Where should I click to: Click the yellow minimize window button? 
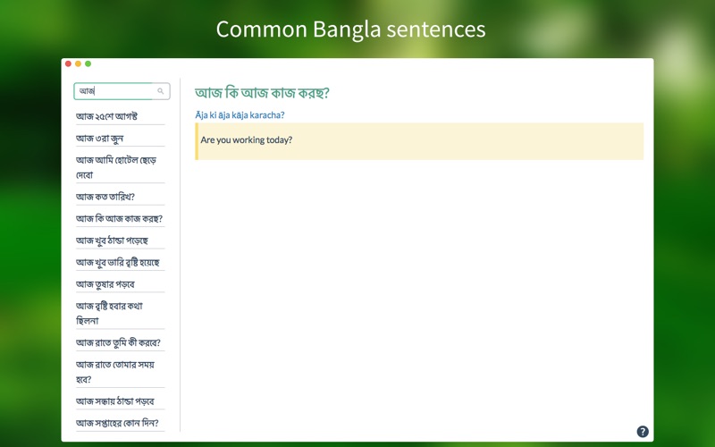(x=78, y=64)
